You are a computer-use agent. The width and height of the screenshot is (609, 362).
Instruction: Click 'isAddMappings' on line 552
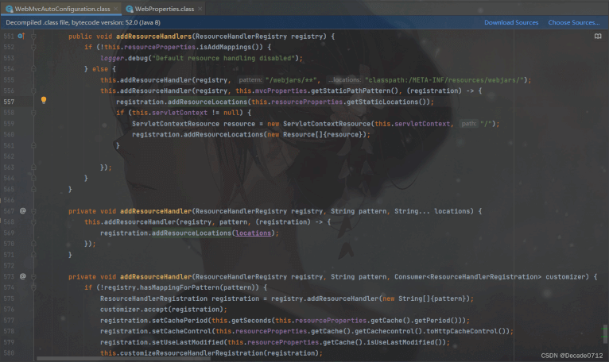(x=225, y=47)
